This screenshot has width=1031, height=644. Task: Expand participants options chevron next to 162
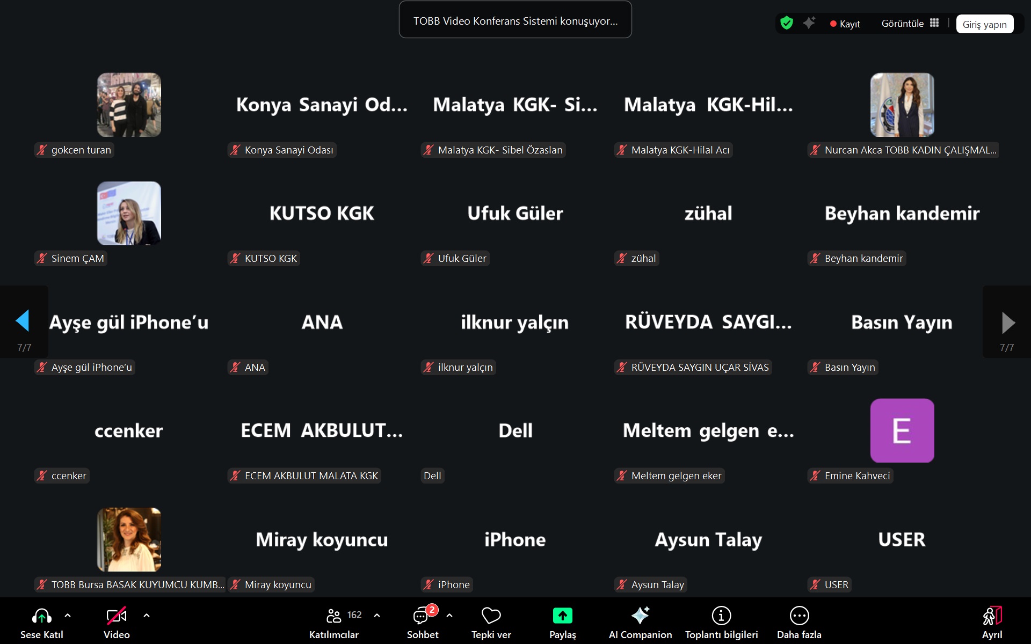[377, 616]
